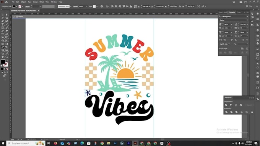Open the Recolor Artwork icon in control bar

[x=102, y=6]
